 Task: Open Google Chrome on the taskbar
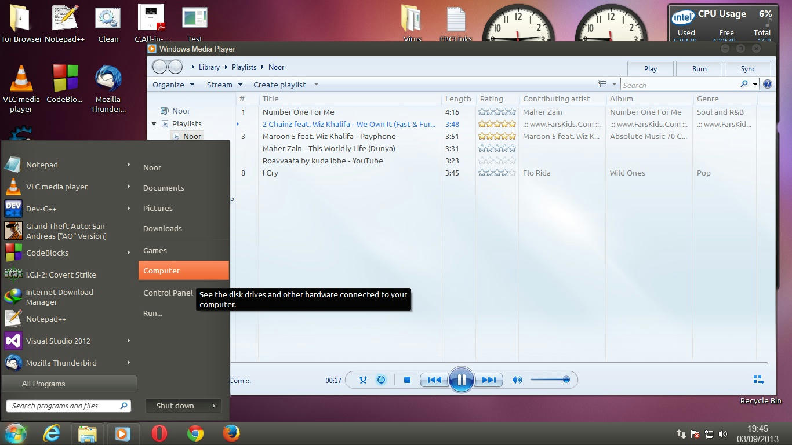click(x=195, y=433)
